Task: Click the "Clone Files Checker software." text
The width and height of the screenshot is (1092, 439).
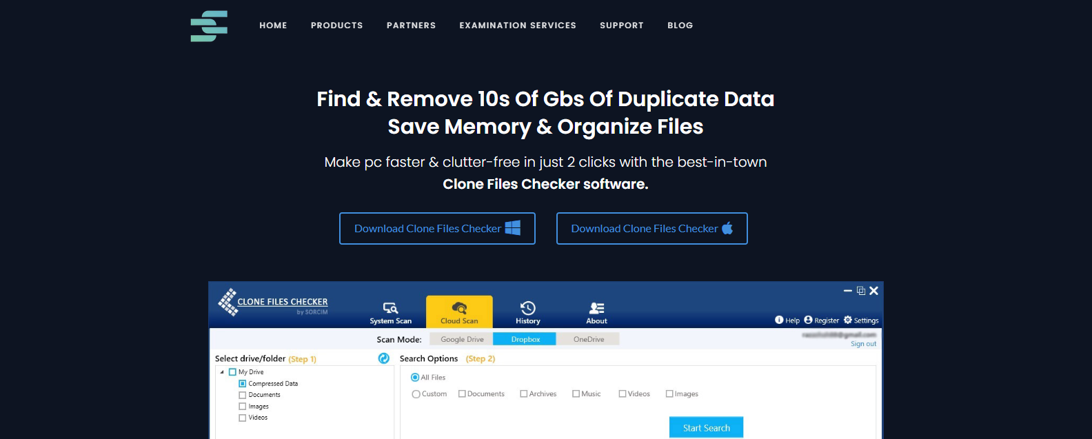Action: pos(545,184)
